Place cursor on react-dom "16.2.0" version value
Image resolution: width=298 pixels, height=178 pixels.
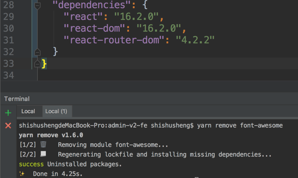point(159,29)
